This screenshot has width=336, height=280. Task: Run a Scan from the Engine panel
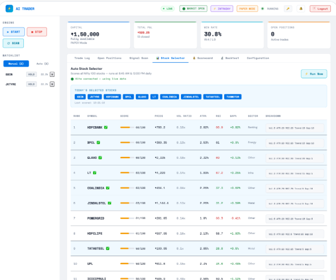click(x=13, y=43)
